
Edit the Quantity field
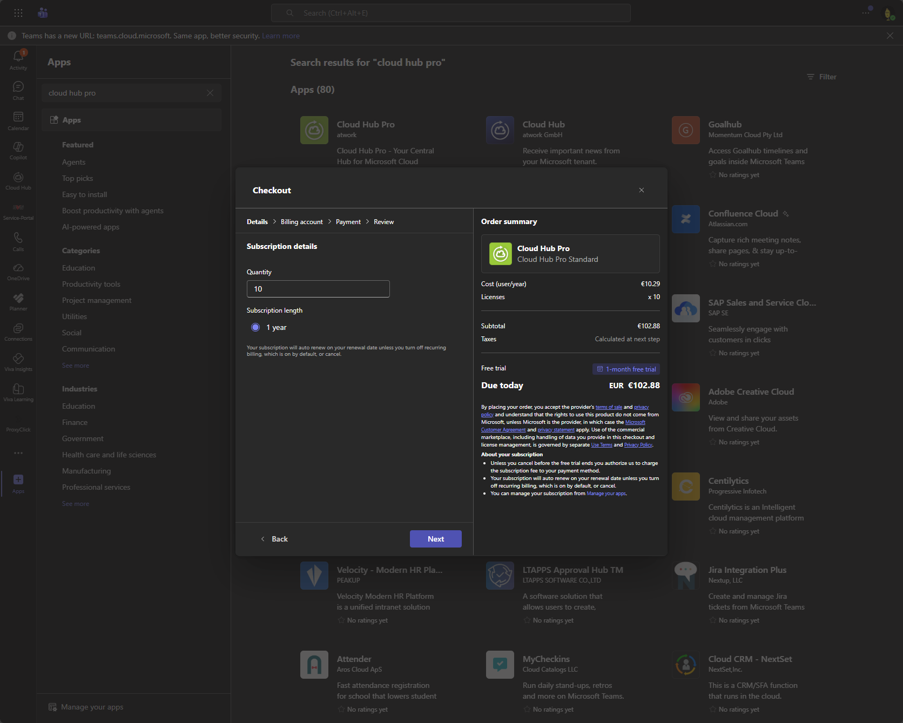pos(318,289)
